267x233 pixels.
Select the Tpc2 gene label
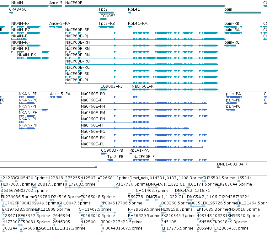tap(103, 9)
